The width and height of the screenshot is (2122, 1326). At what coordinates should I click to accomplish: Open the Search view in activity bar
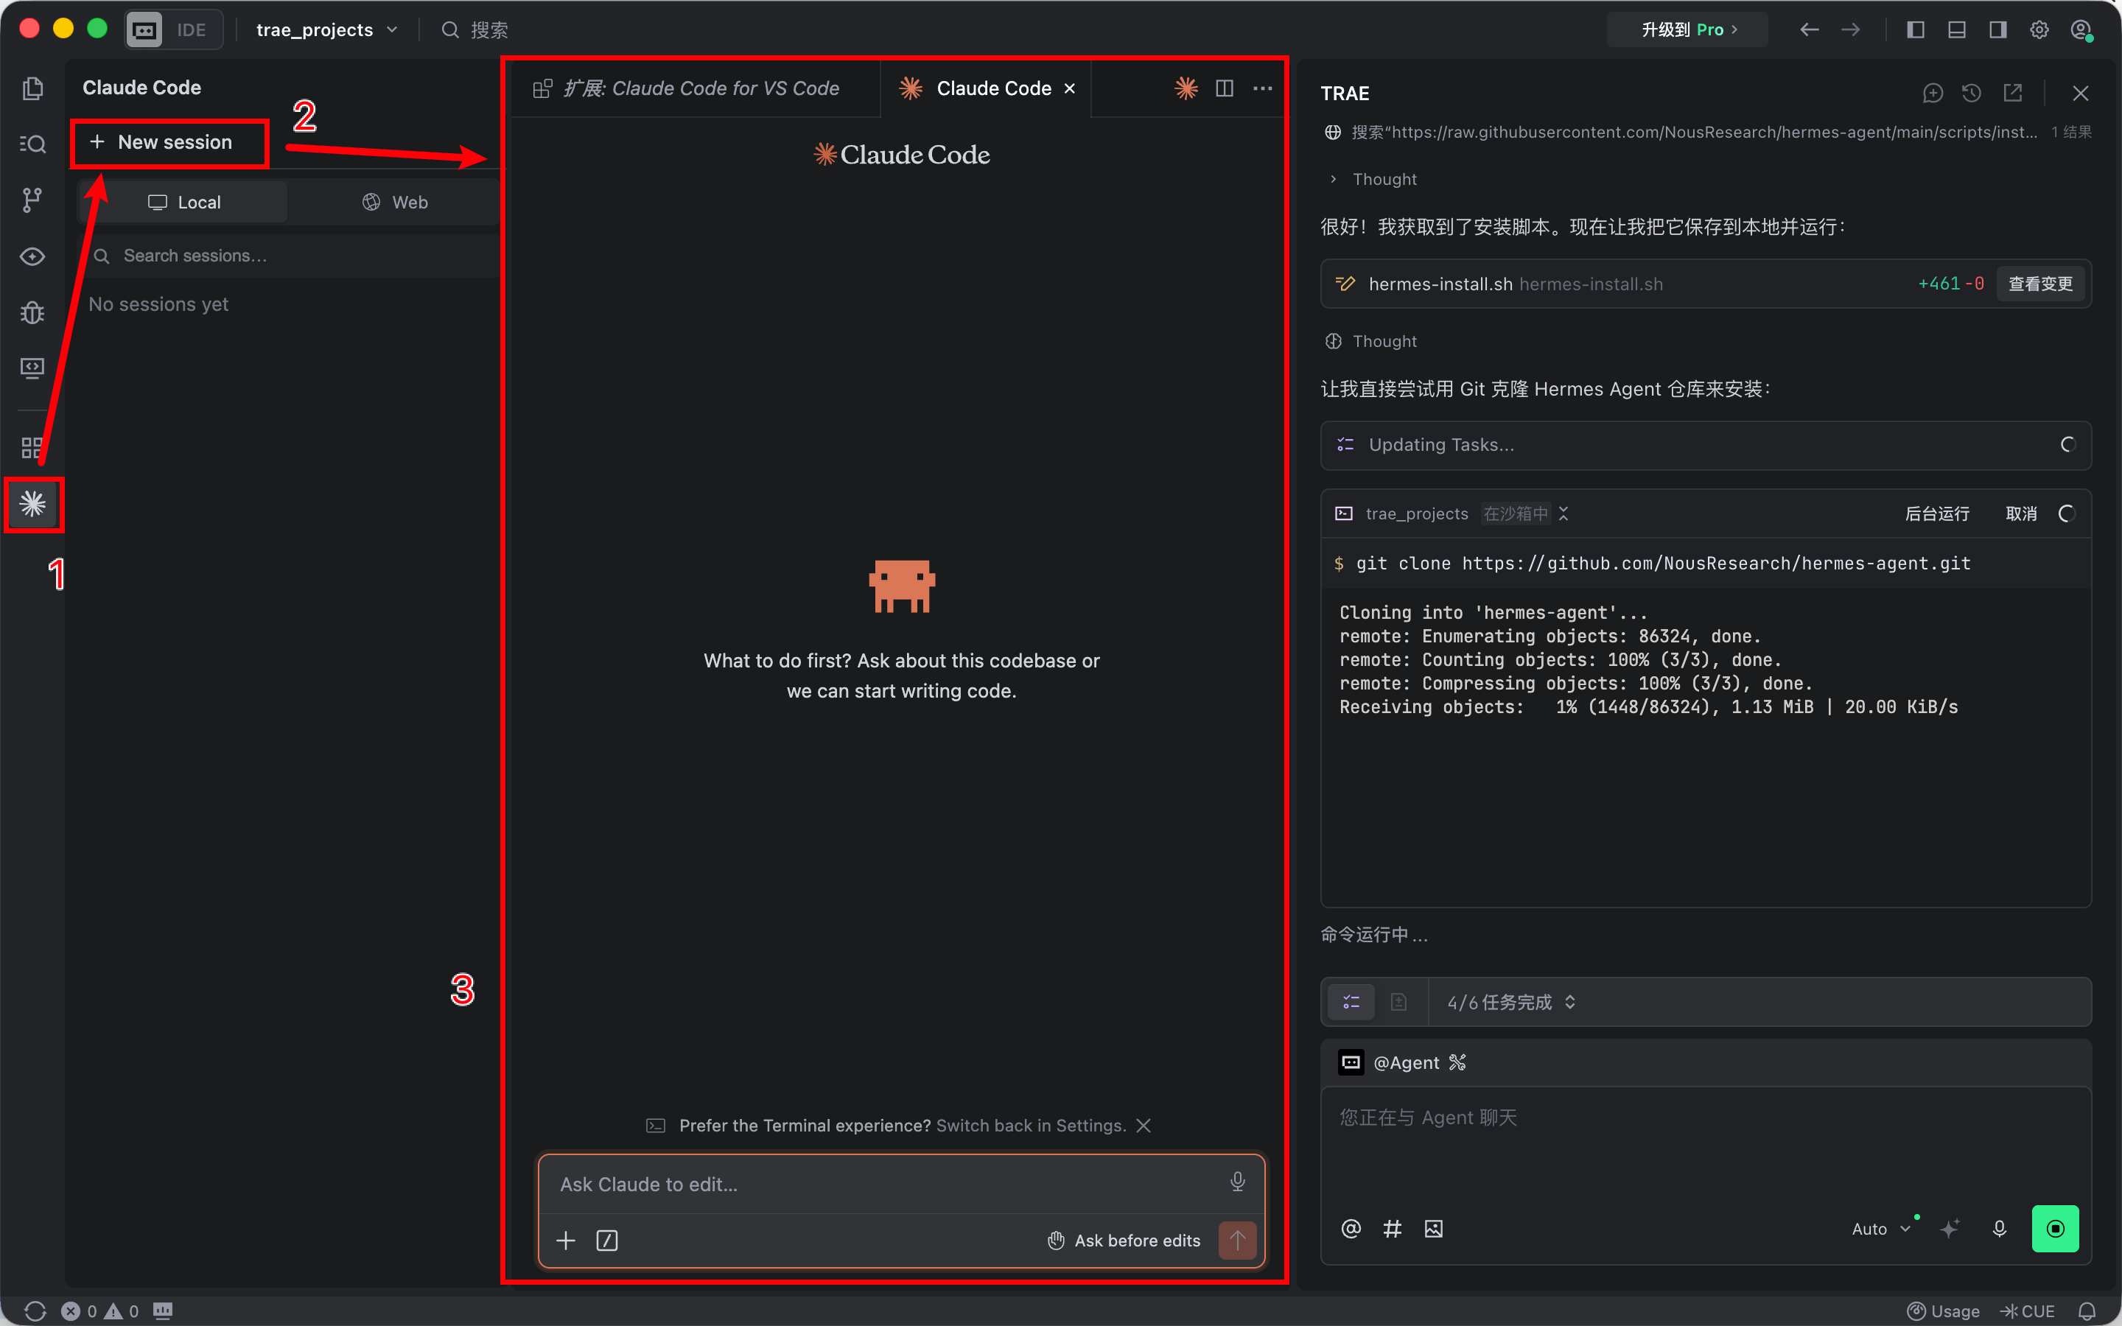coord(32,144)
